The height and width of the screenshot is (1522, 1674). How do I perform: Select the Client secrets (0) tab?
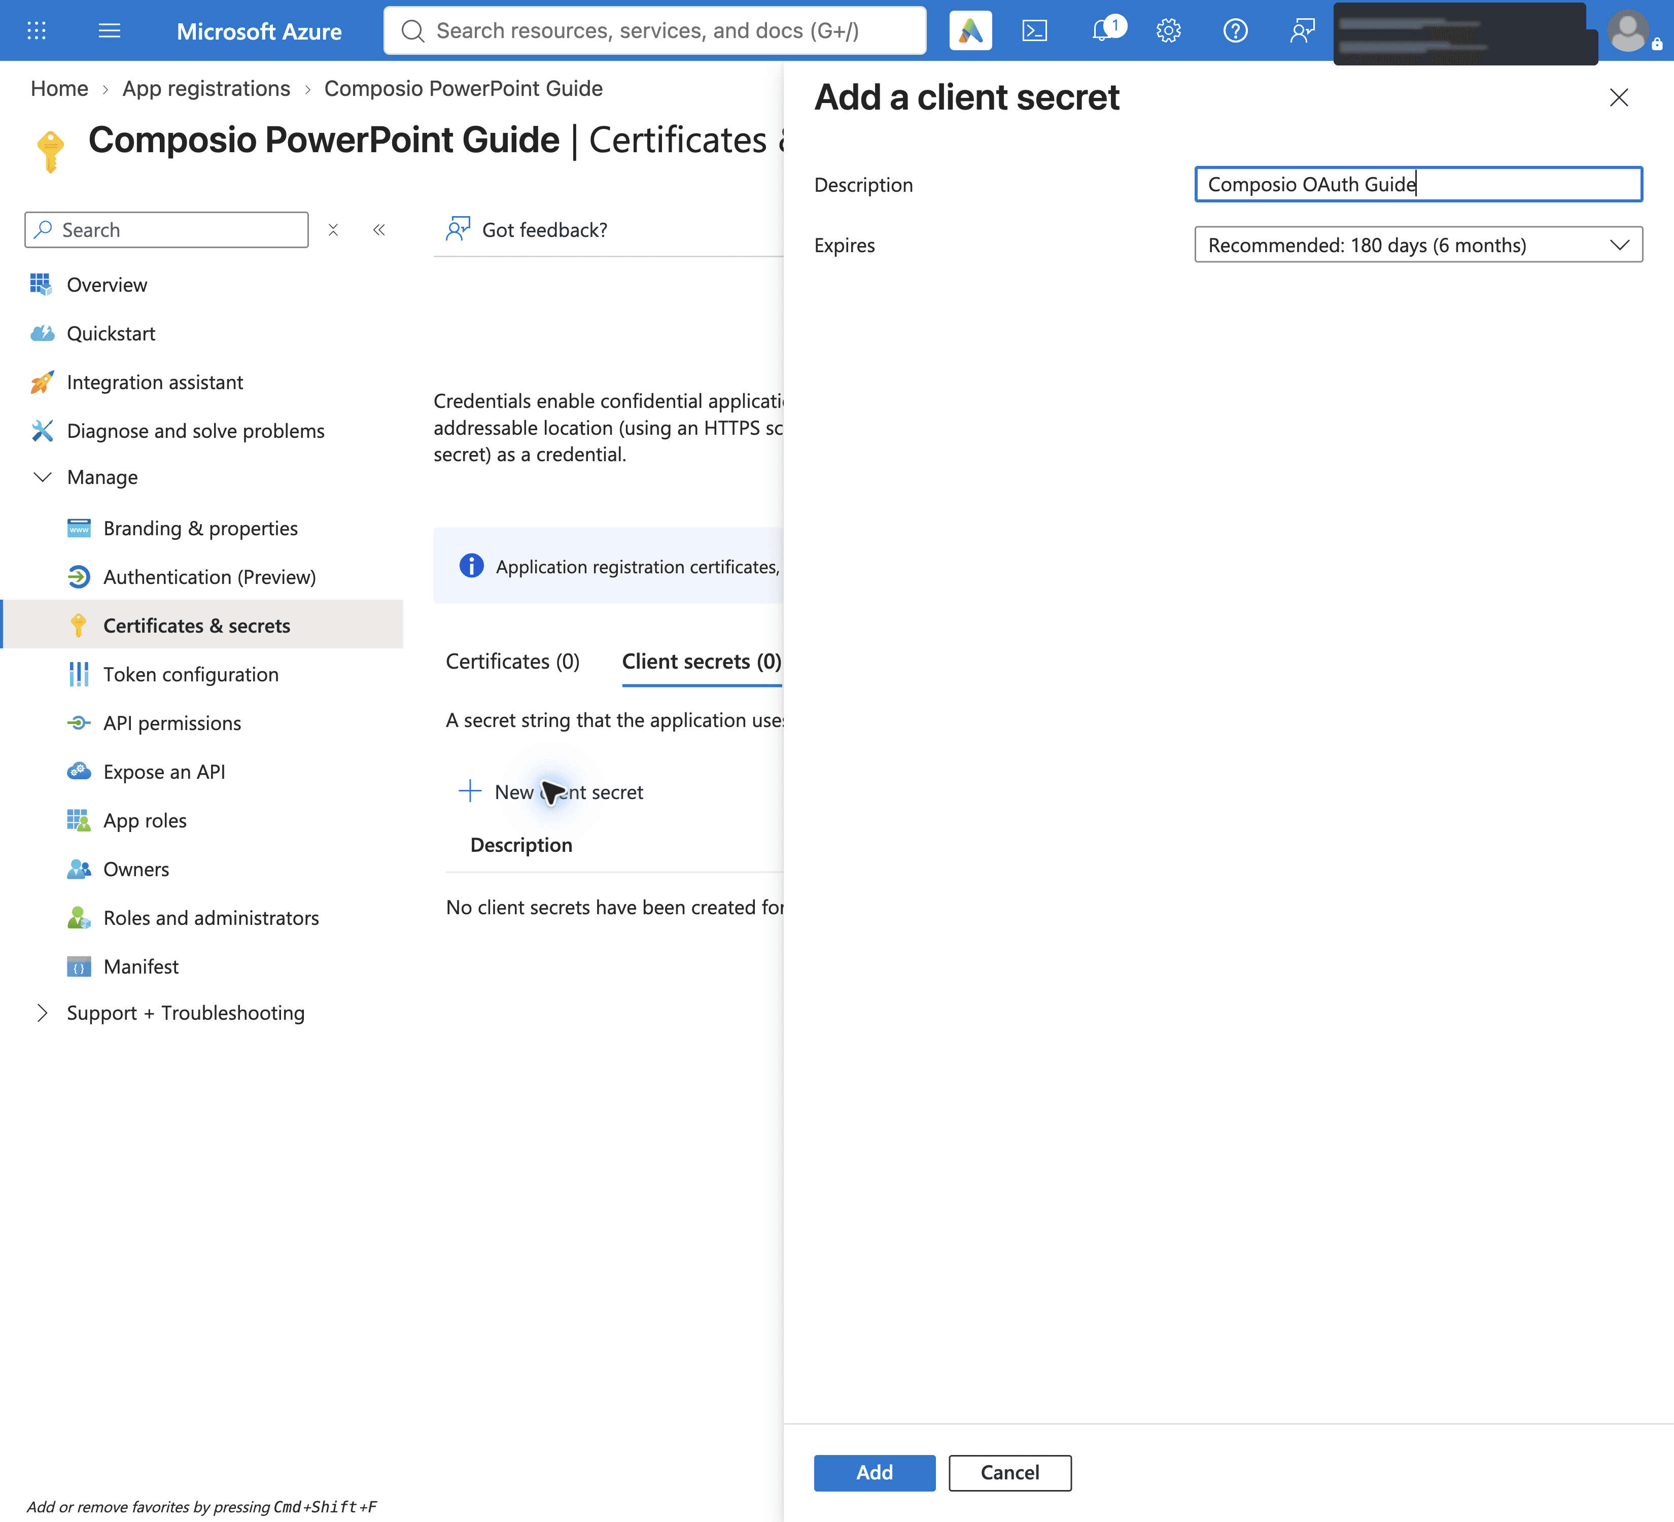coord(702,661)
